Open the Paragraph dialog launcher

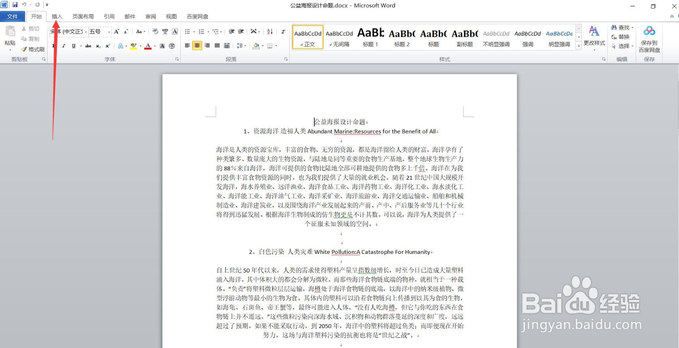click(x=286, y=59)
